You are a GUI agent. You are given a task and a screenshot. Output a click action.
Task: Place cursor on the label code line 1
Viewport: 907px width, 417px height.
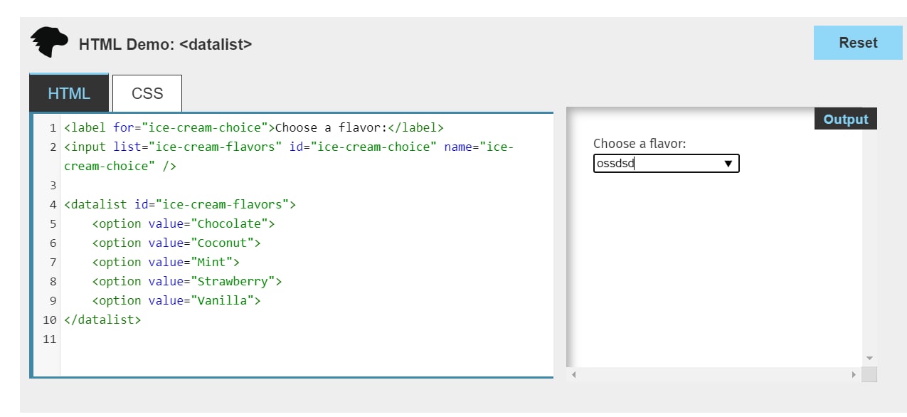pyautogui.click(x=254, y=128)
